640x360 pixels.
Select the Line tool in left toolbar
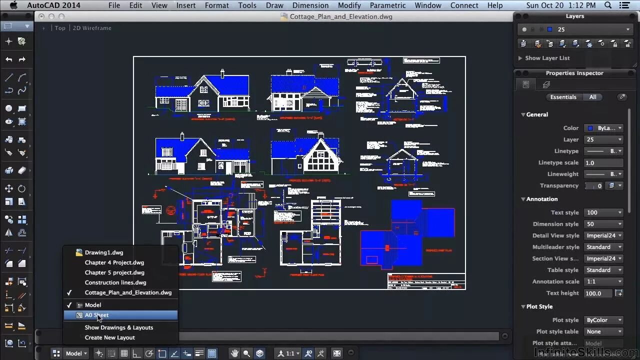(8, 77)
